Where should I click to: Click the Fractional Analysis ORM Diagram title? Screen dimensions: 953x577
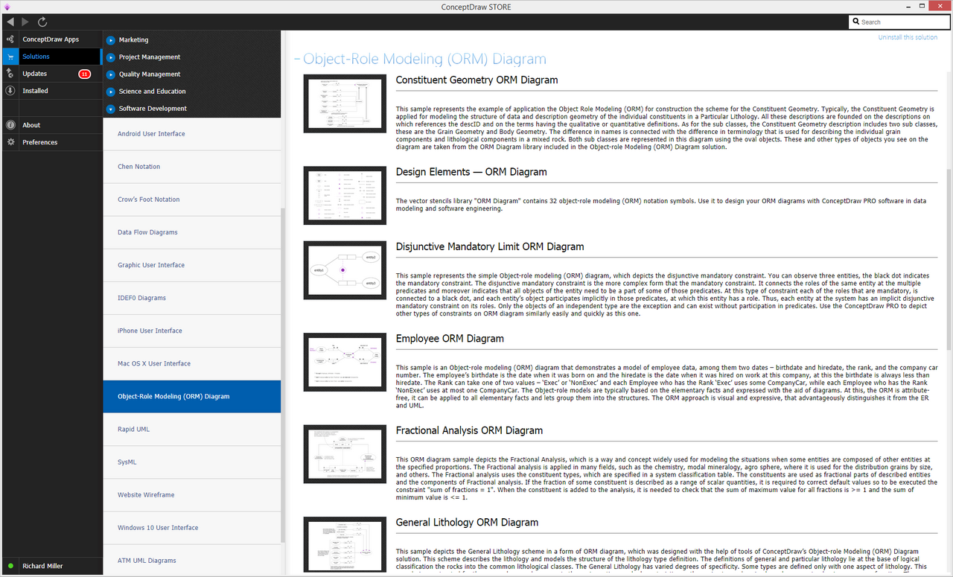tap(470, 431)
